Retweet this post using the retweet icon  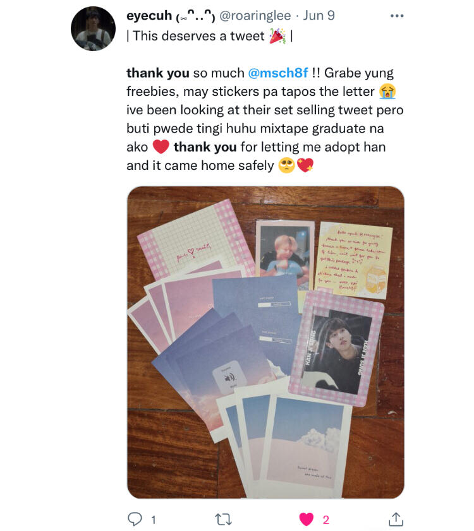pos(224,519)
